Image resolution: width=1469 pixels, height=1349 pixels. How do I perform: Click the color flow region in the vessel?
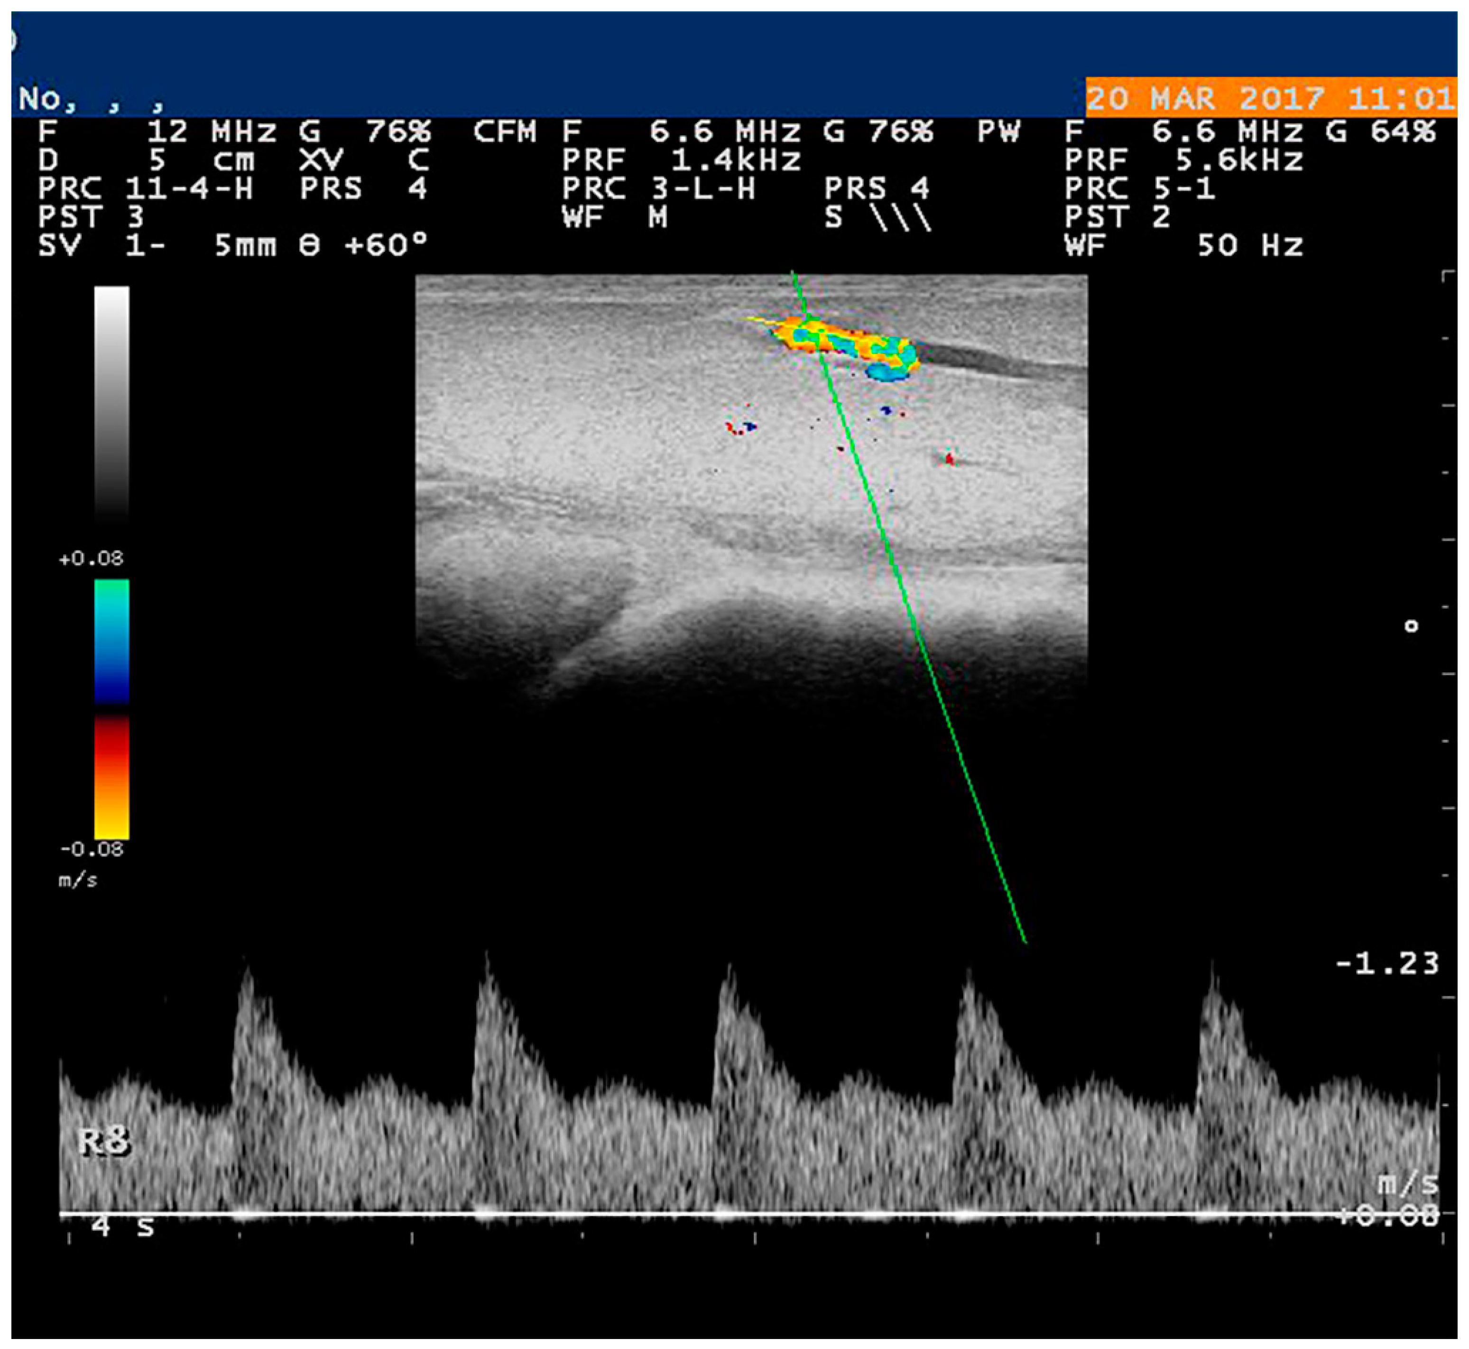(847, 343)
